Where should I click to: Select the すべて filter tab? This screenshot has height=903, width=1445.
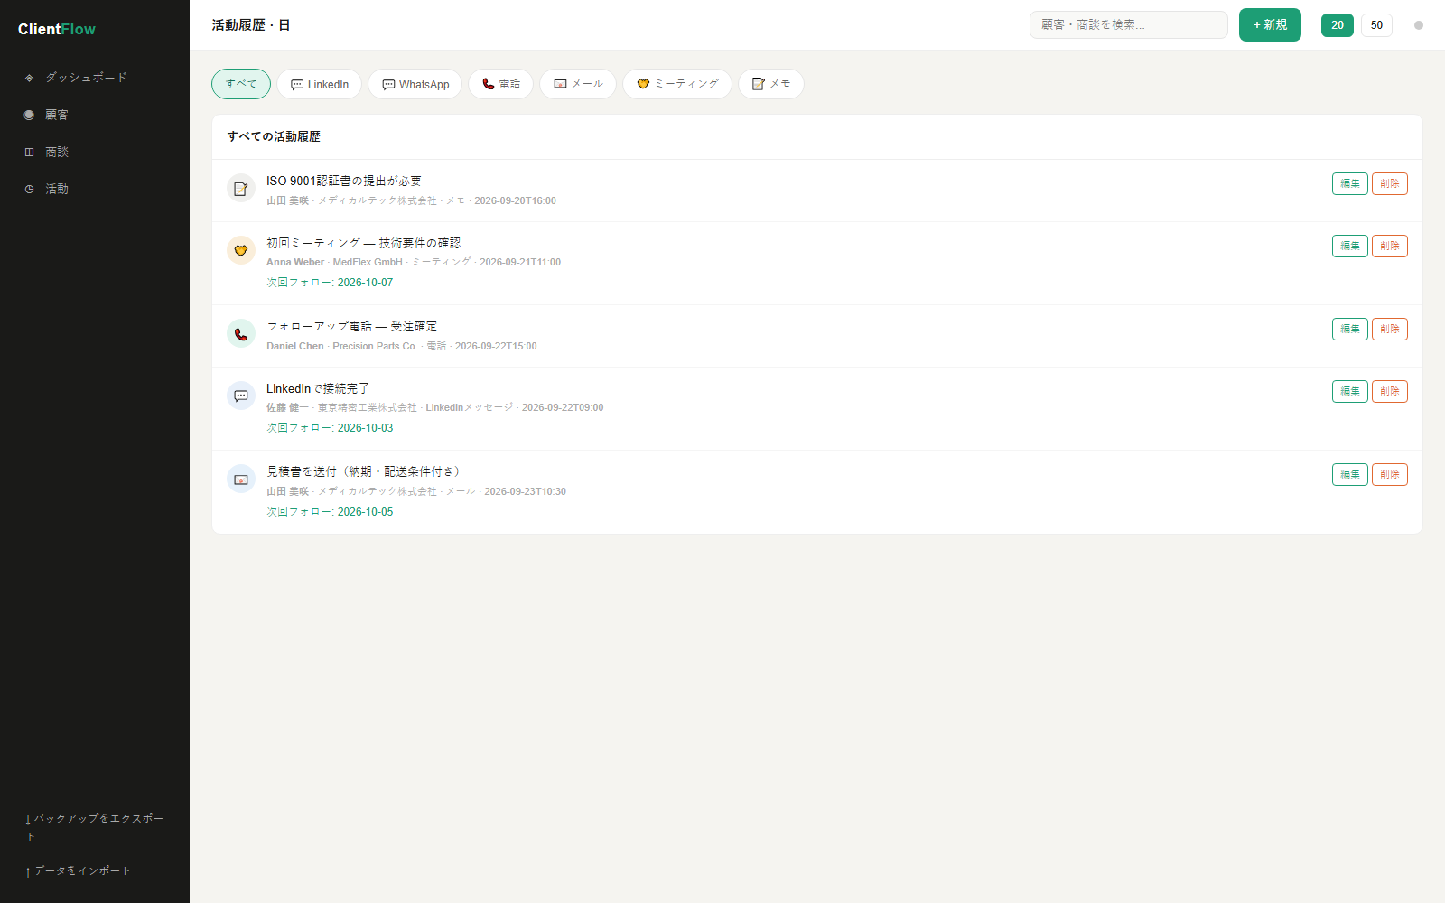click(x=241, y=84)
